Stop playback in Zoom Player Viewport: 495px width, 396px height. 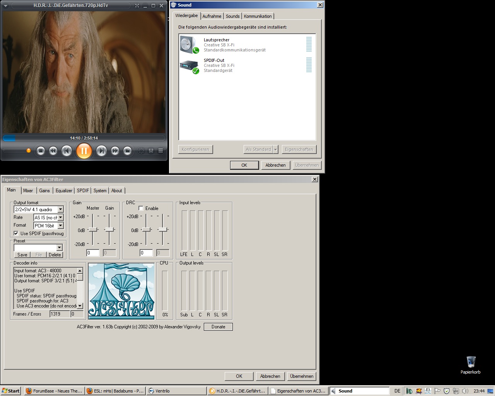[41, 151]
